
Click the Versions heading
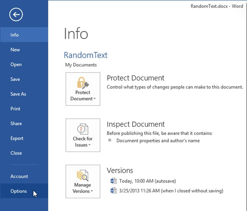tap(120, 170)
